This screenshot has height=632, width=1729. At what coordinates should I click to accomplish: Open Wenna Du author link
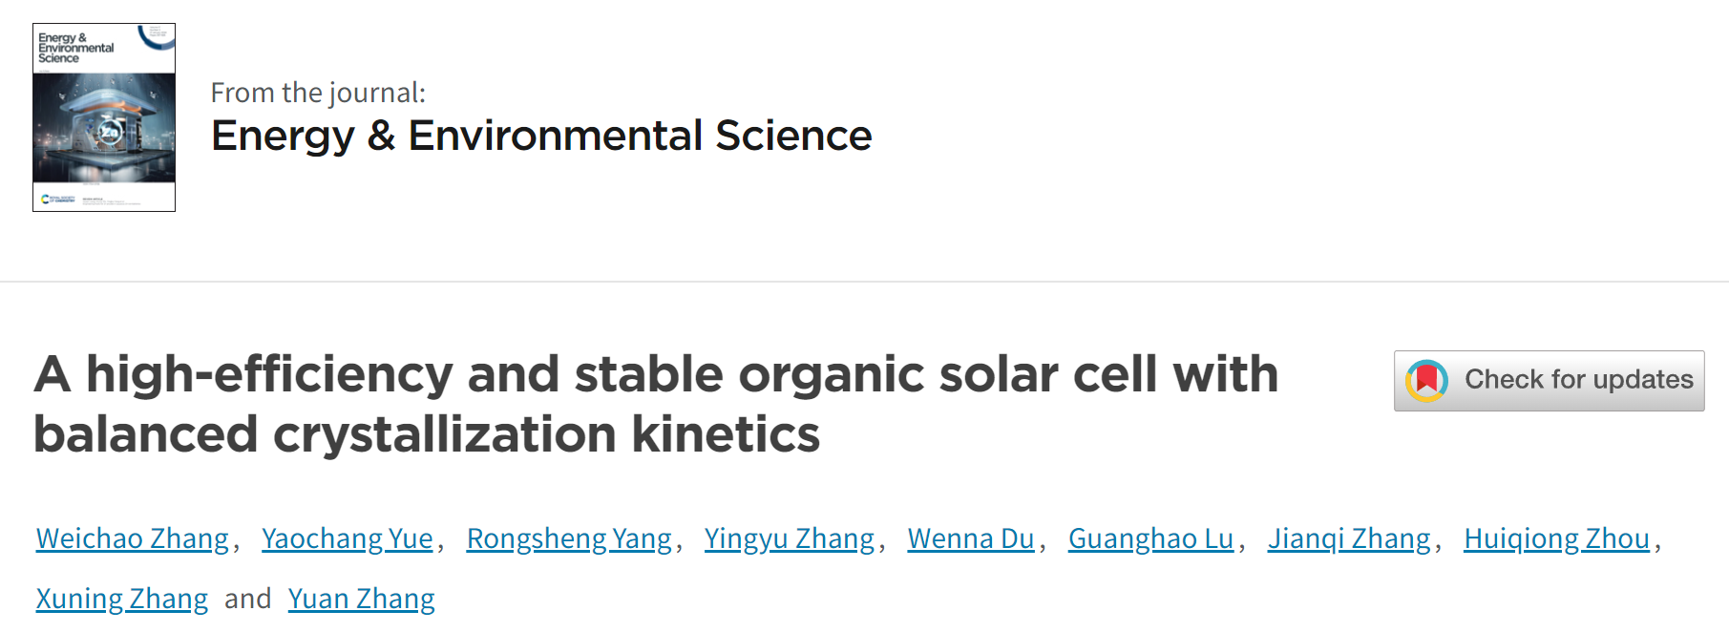point(971,538)
